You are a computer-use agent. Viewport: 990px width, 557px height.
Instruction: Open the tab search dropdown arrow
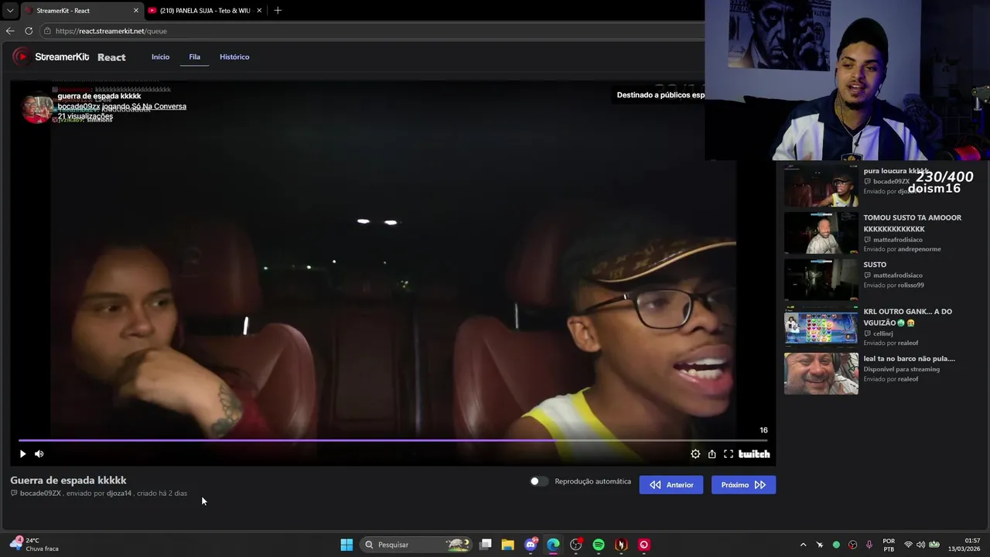tap(10, 10)
